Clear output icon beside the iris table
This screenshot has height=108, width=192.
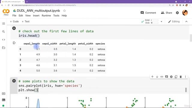click(x=14, y=43)
